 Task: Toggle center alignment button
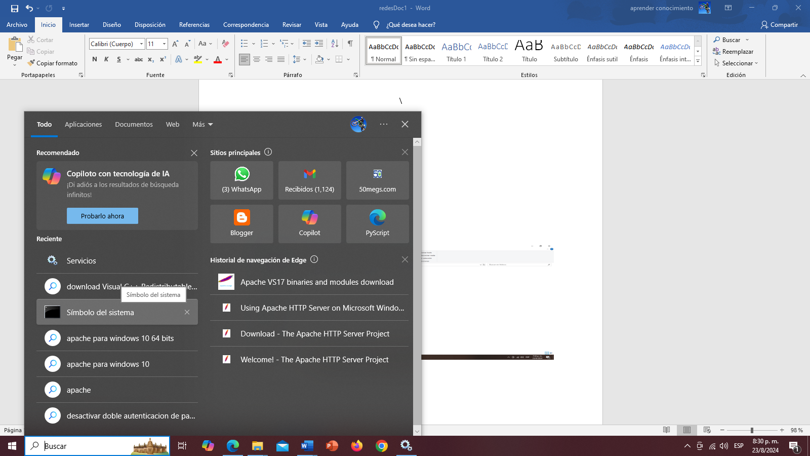coord(257,59)
